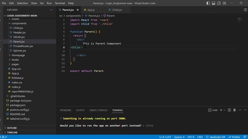Screen dimensions: 248x139
Task: Click the warnings indicator in the status bar
Action: (4, 137)
